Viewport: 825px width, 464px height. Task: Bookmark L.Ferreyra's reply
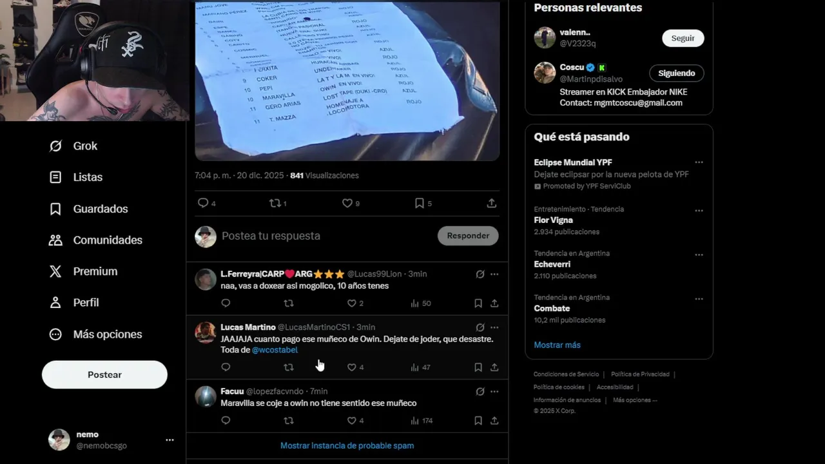click(478, 303)
